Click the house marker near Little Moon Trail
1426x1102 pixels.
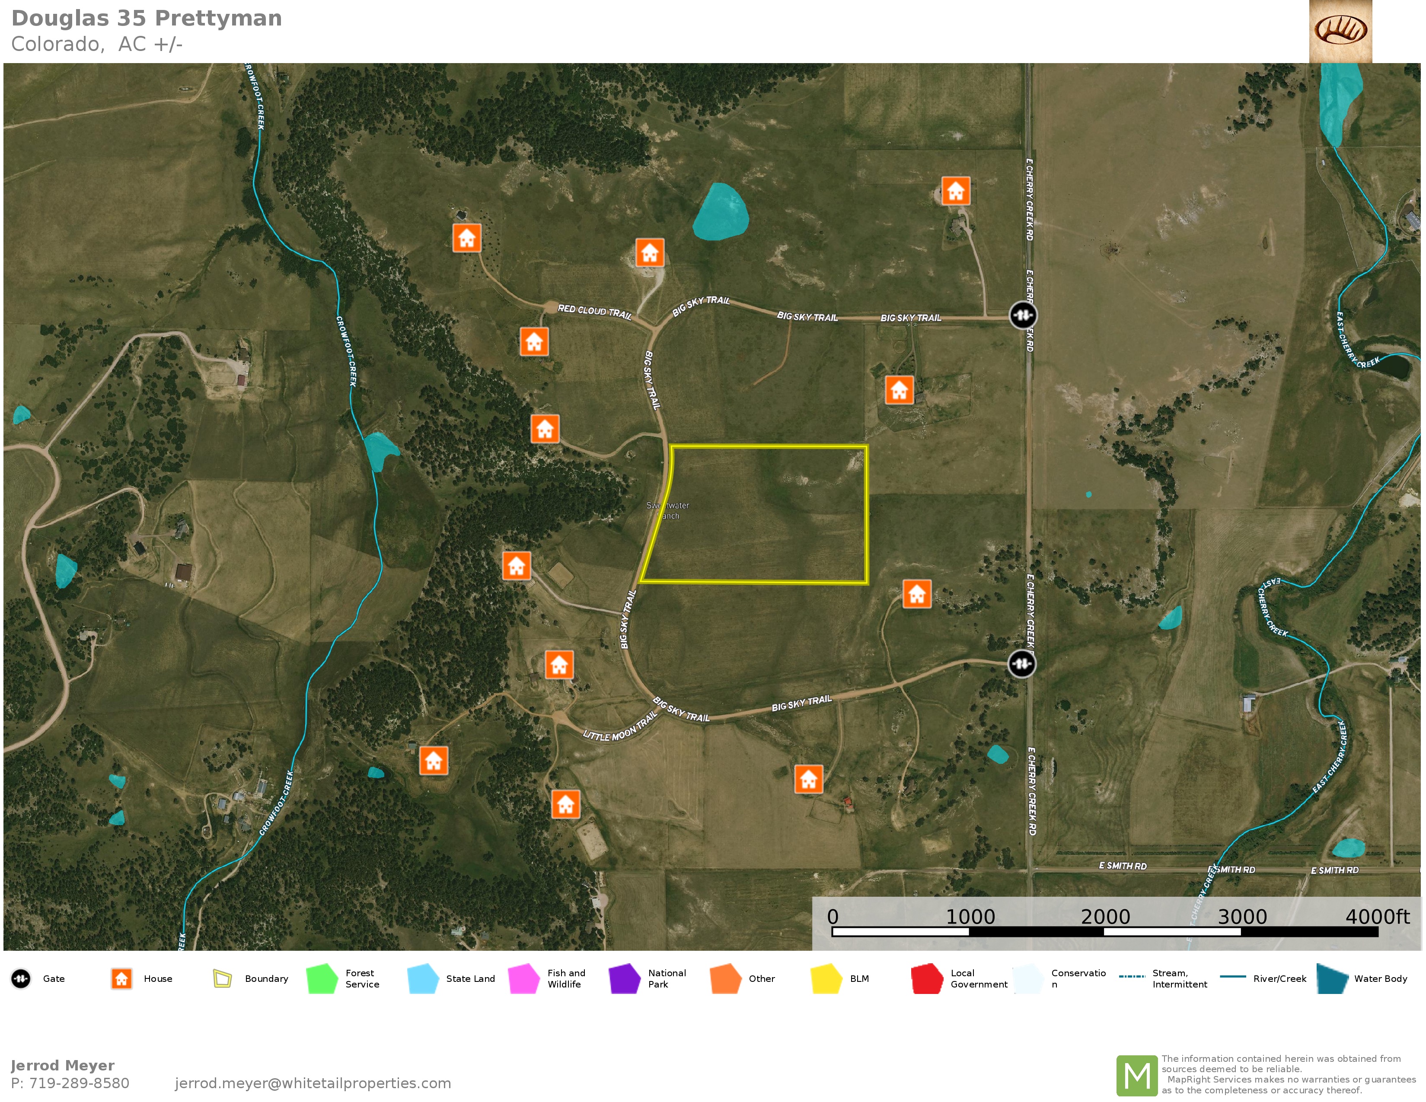(559, 665)
